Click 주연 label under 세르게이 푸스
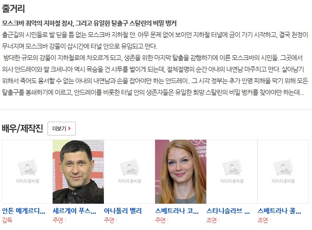This screenshot has height=230, width=312. [x=58, y=220]
